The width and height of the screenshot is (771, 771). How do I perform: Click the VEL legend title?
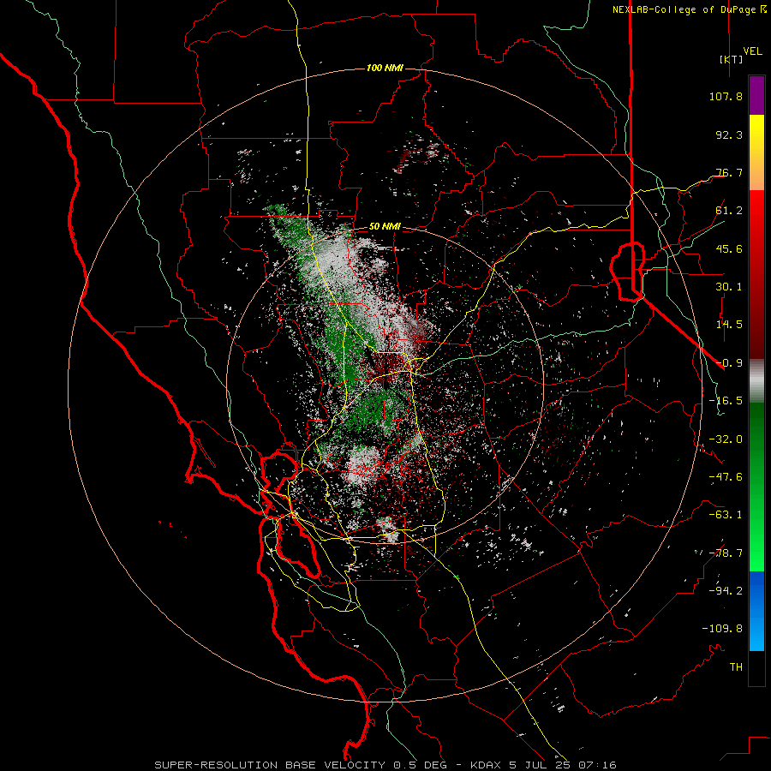[x=752, y=51]
